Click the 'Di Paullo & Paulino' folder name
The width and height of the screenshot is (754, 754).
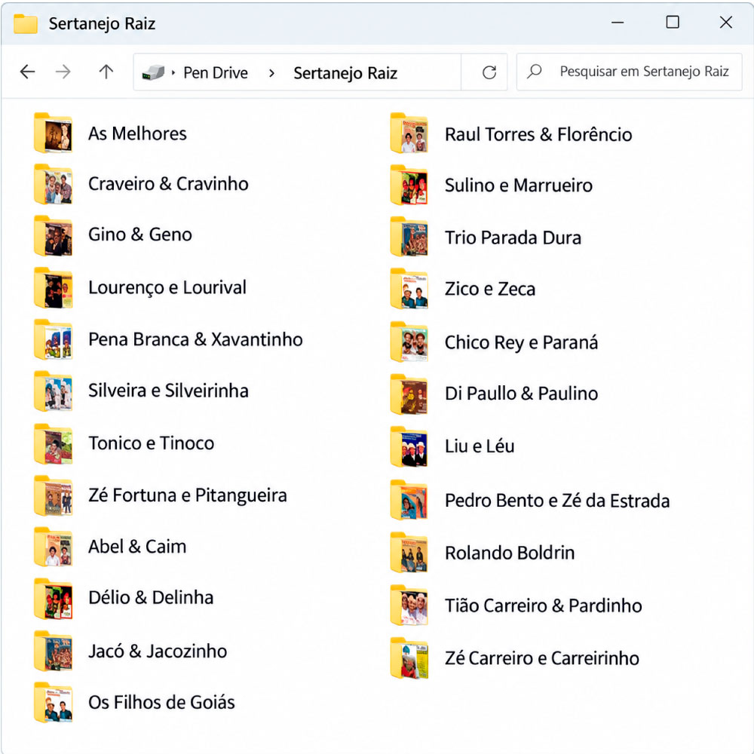(521, 394)
